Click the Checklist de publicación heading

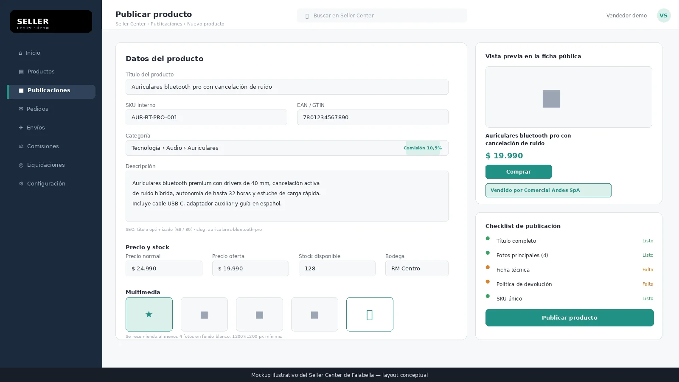pos(523,226)
